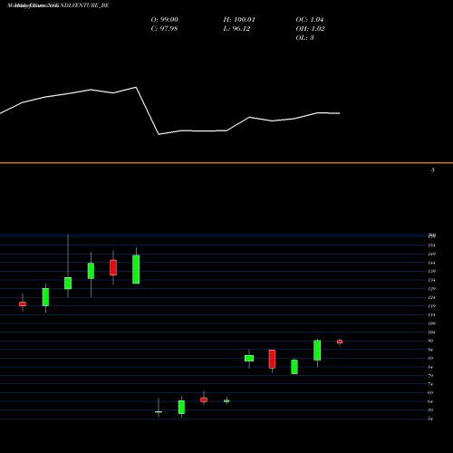The image size is (453, 453).
Task: Click the OH: 1.02 reading
Action: point(310,29)
